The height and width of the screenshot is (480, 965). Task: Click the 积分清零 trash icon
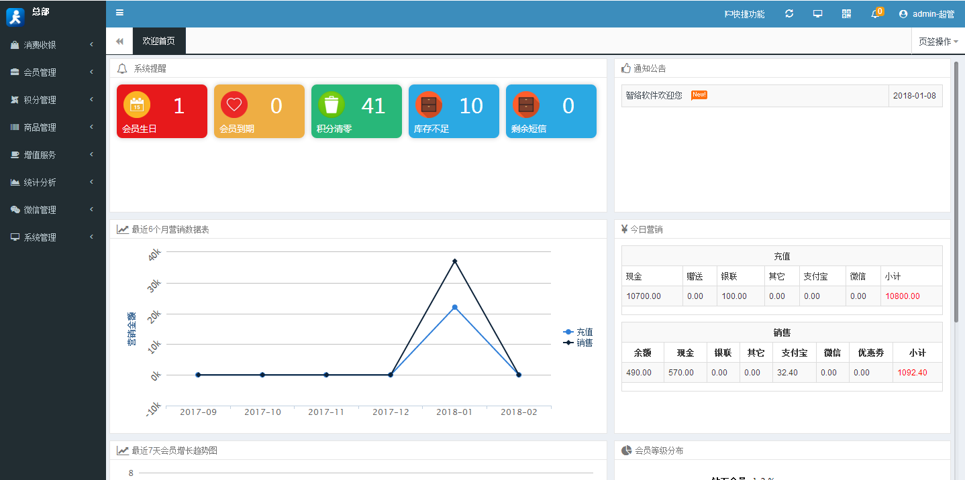332,105
